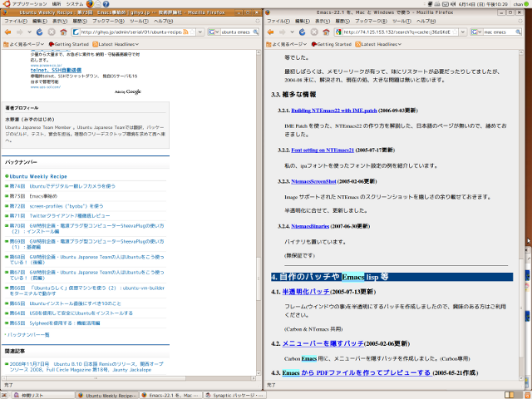Expand the Latest Headlines bookmark in left window

tap(116, 44)
